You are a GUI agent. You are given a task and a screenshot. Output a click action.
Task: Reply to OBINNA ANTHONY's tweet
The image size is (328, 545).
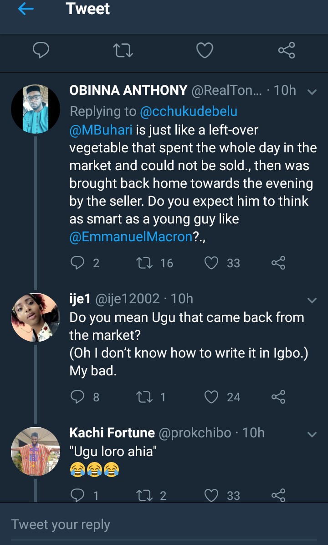tap(78, 263)
